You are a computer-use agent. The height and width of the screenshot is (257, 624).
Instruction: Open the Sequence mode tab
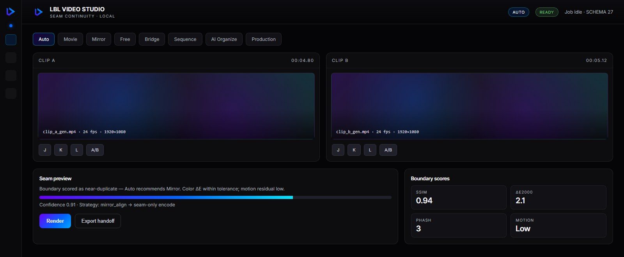pos(185,39)
